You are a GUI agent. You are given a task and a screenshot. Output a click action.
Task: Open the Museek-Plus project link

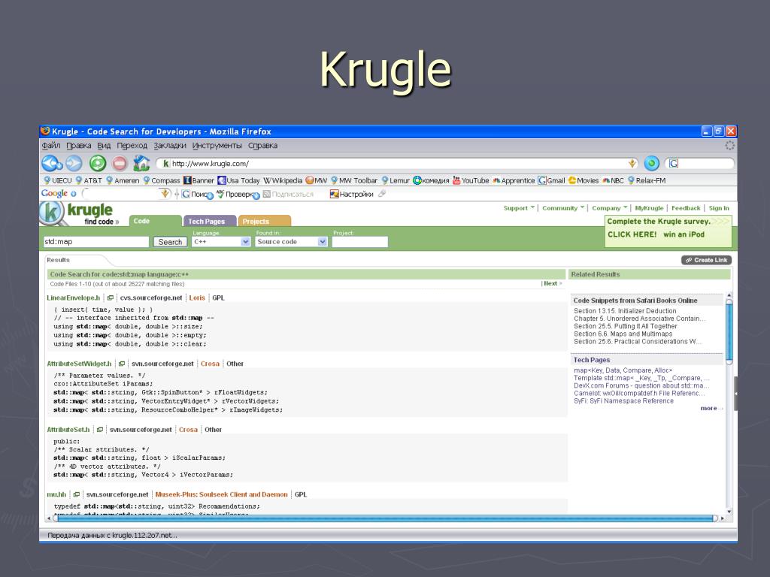click(x=222, y=494)
